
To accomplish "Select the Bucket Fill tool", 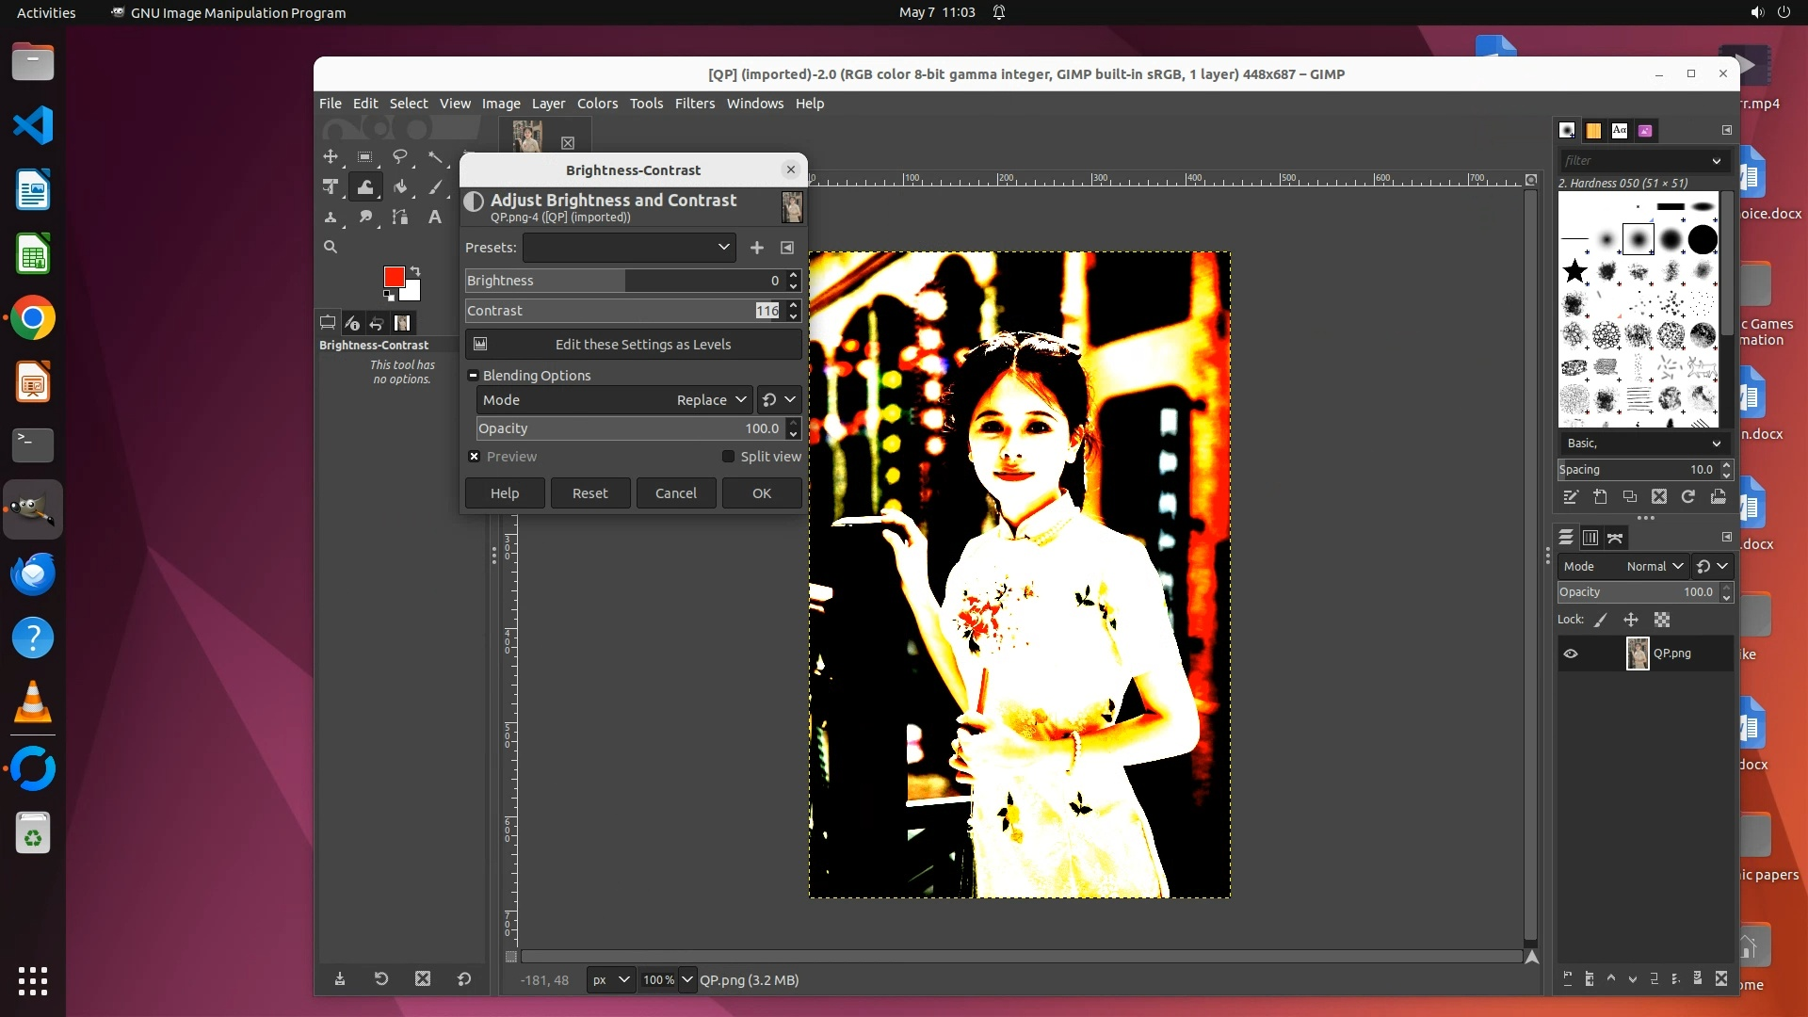I will (400, 186).
